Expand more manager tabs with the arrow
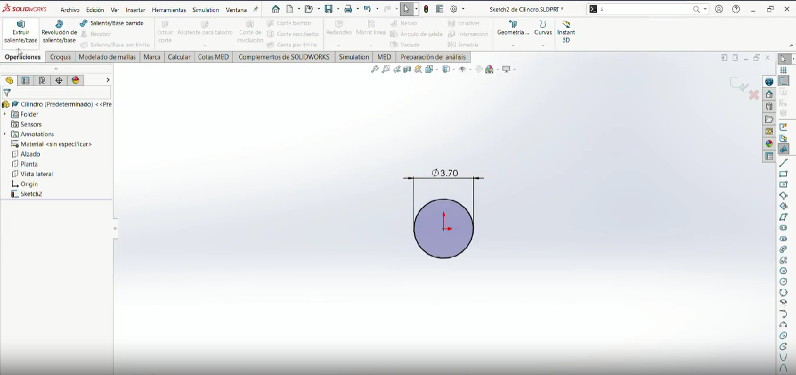 [x=108, y=80]
